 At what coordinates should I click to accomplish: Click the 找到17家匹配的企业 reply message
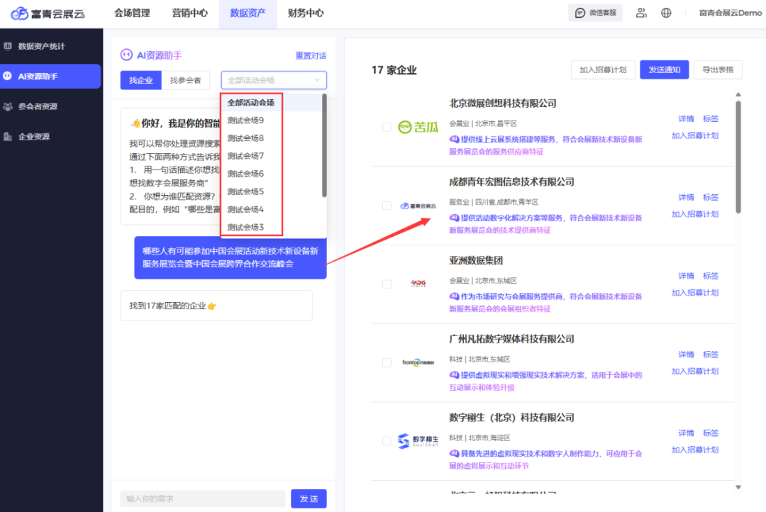pyautogui.click(x=216, y=306)
